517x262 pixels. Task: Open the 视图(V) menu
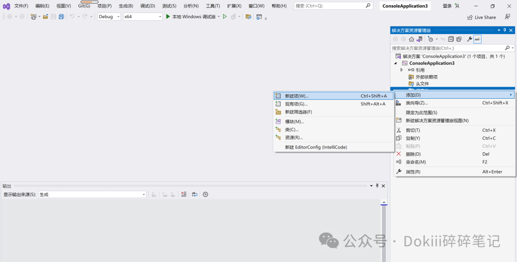(x=64, y=6)
